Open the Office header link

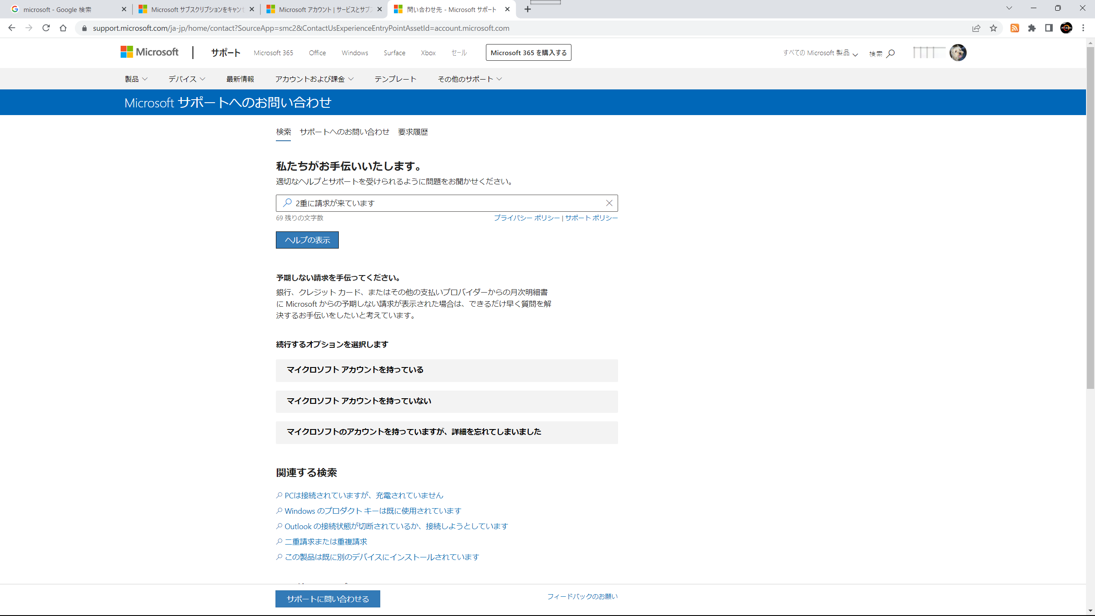(317, 53)
